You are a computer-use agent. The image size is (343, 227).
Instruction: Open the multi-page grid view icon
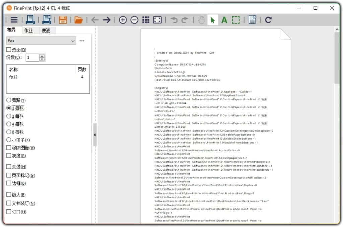146,20
